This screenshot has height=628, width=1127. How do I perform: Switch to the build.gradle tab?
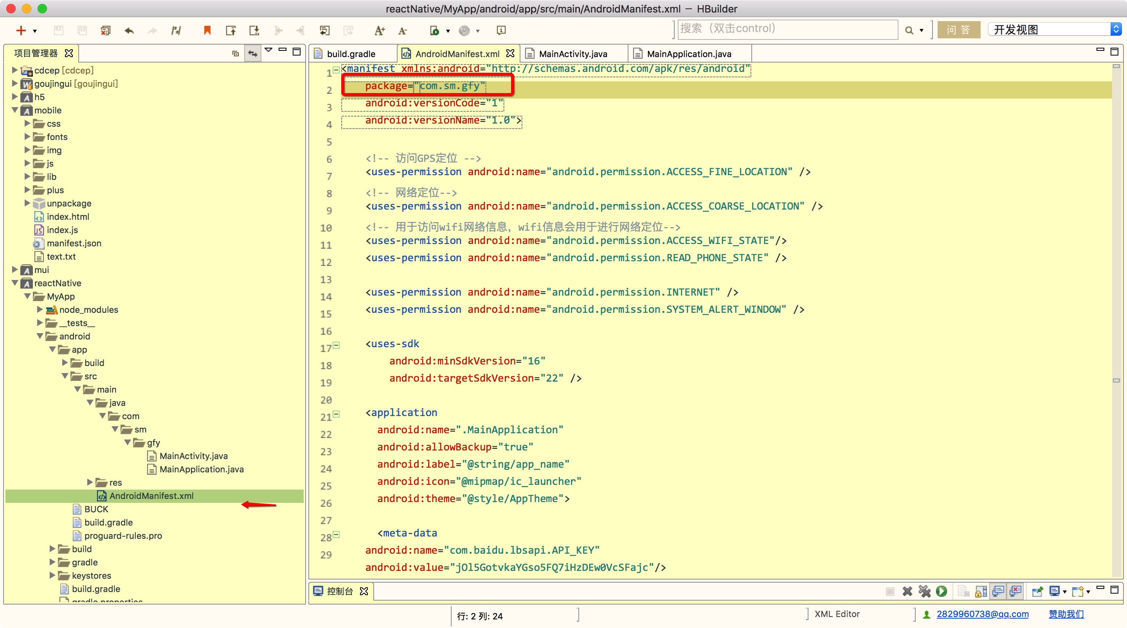(x=351, y=54)
